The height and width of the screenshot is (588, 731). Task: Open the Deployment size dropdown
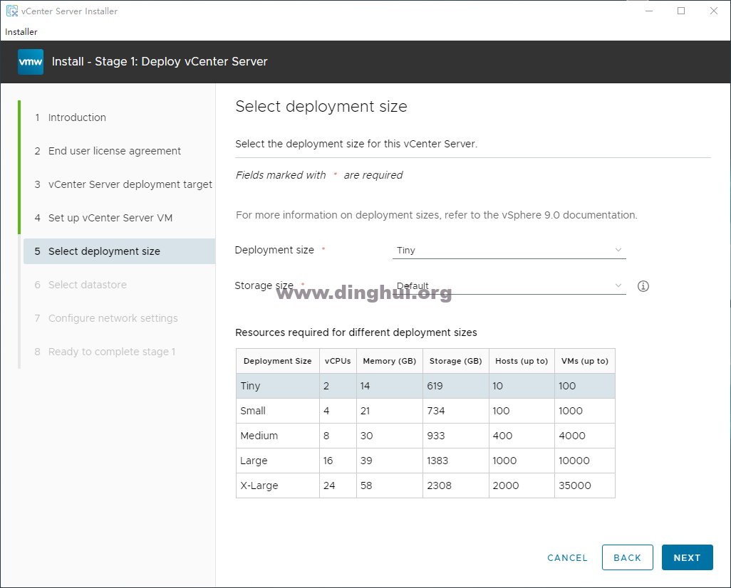pyautogui.click(x=509, y=250)
